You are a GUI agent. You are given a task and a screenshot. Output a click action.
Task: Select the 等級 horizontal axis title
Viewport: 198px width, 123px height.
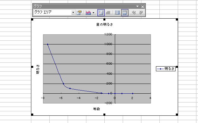tap(96, 109)
